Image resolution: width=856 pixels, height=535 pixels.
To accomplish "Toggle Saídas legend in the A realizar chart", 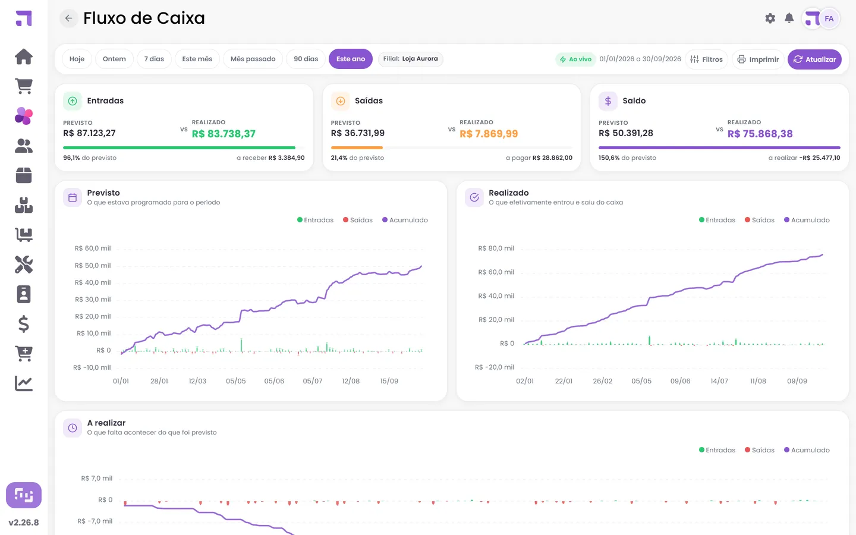I will click(760, 450).
